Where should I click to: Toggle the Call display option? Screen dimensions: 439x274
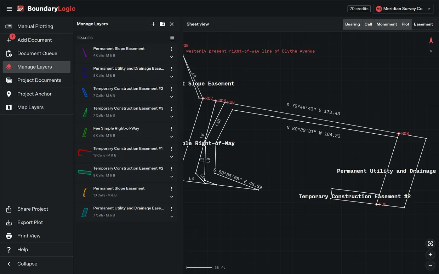pyautogui.click(x=368, y=24)
